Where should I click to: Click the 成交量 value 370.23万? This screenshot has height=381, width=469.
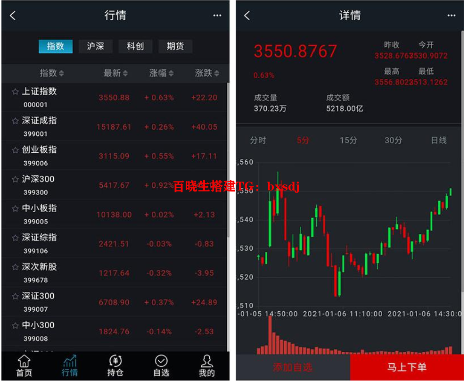270,108
